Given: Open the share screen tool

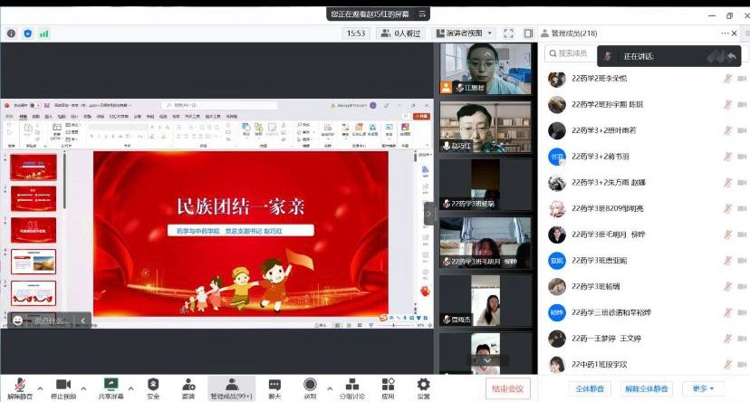Looking at the screenshot, I should pos(111,384).
